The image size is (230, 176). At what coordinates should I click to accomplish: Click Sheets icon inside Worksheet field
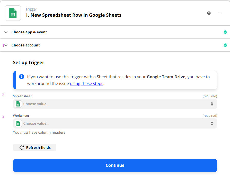point(18,123)
